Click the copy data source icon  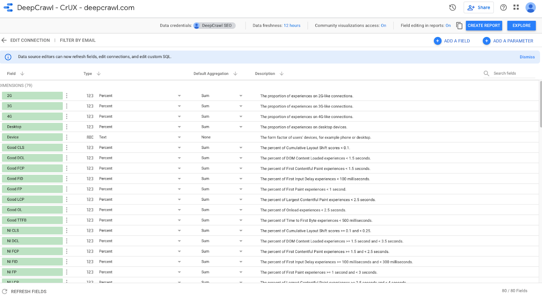[x=459, y=25]
